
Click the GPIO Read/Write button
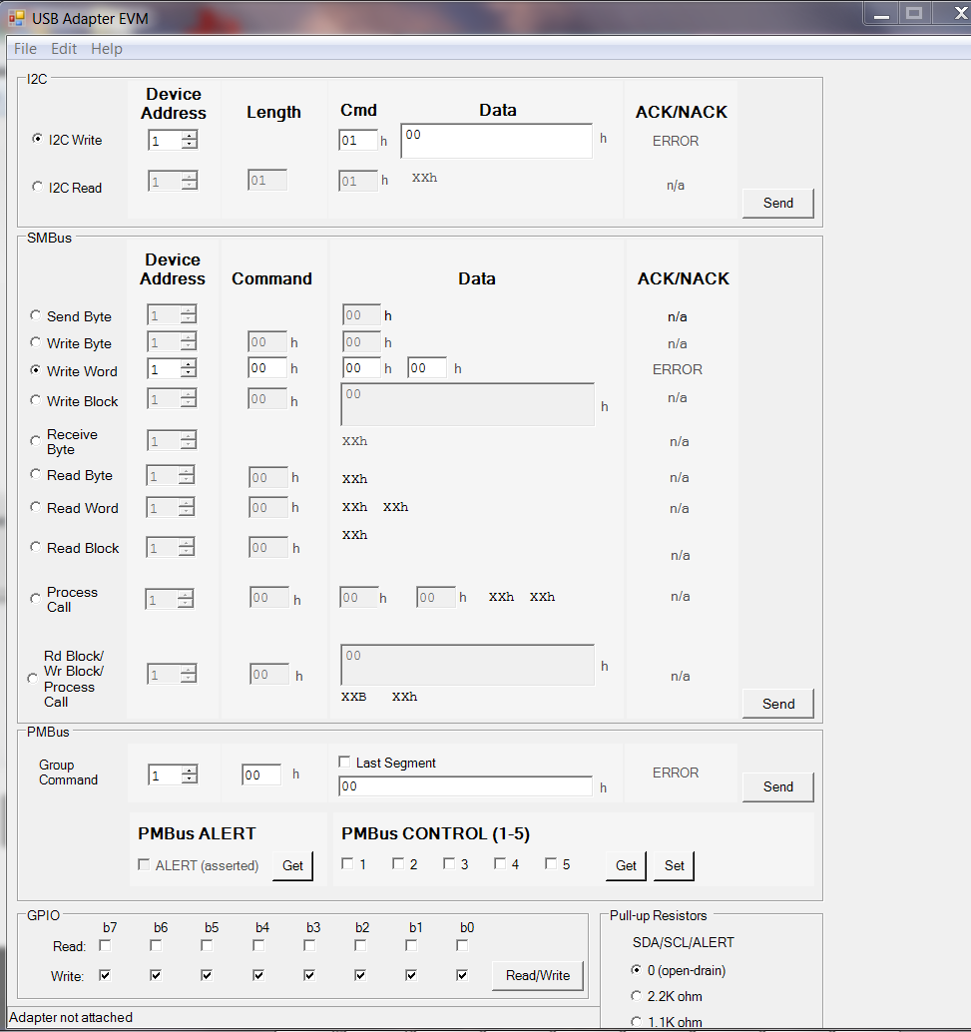pyautogui.click(x=538, y=975)
